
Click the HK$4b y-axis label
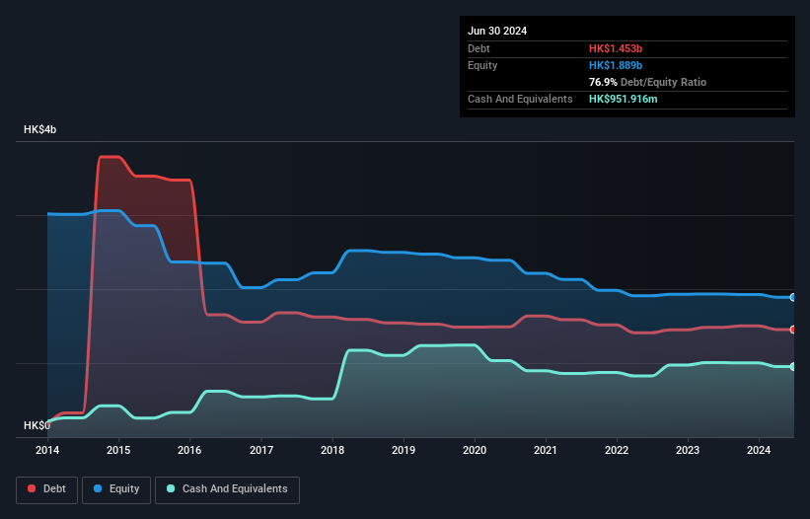coord(39,129)
